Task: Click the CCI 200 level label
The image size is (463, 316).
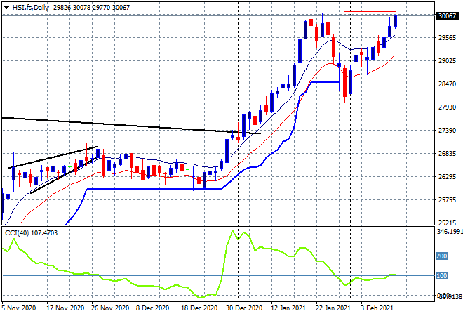Action: 441,256
